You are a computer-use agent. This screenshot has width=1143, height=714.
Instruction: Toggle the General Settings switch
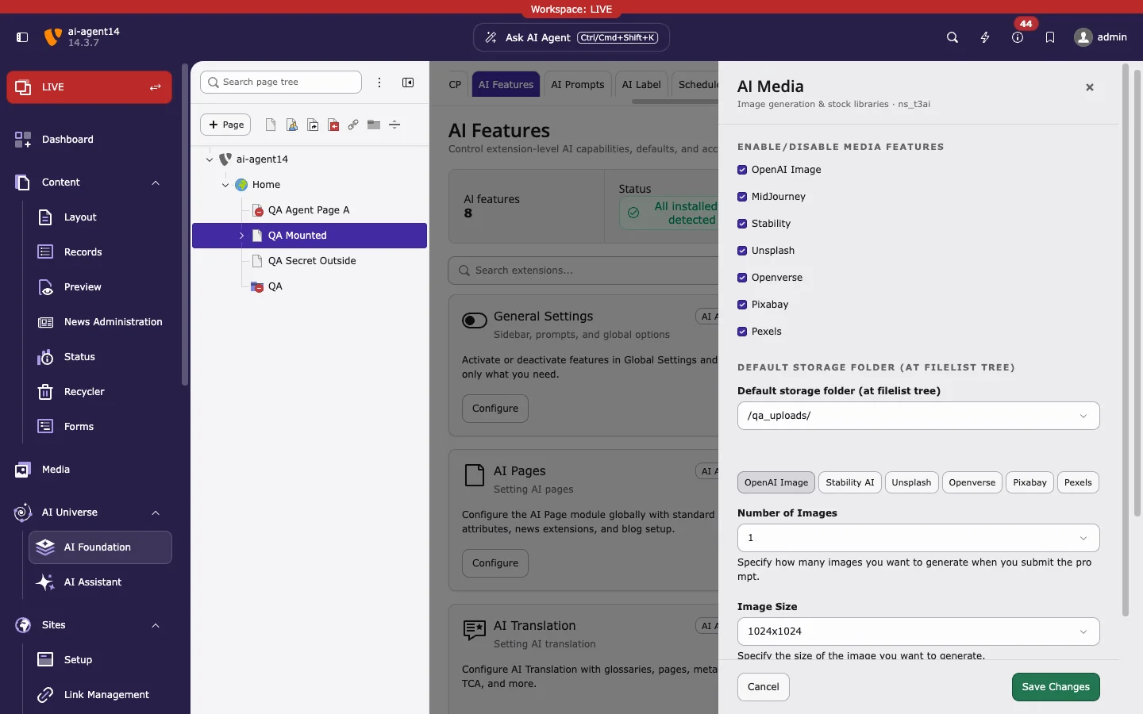[475, 321]
